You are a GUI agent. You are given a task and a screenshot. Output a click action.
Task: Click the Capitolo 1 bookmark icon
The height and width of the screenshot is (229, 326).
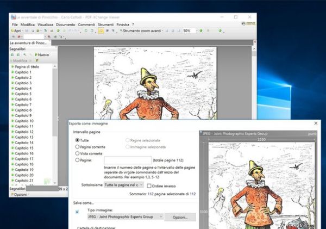[12, 72]
